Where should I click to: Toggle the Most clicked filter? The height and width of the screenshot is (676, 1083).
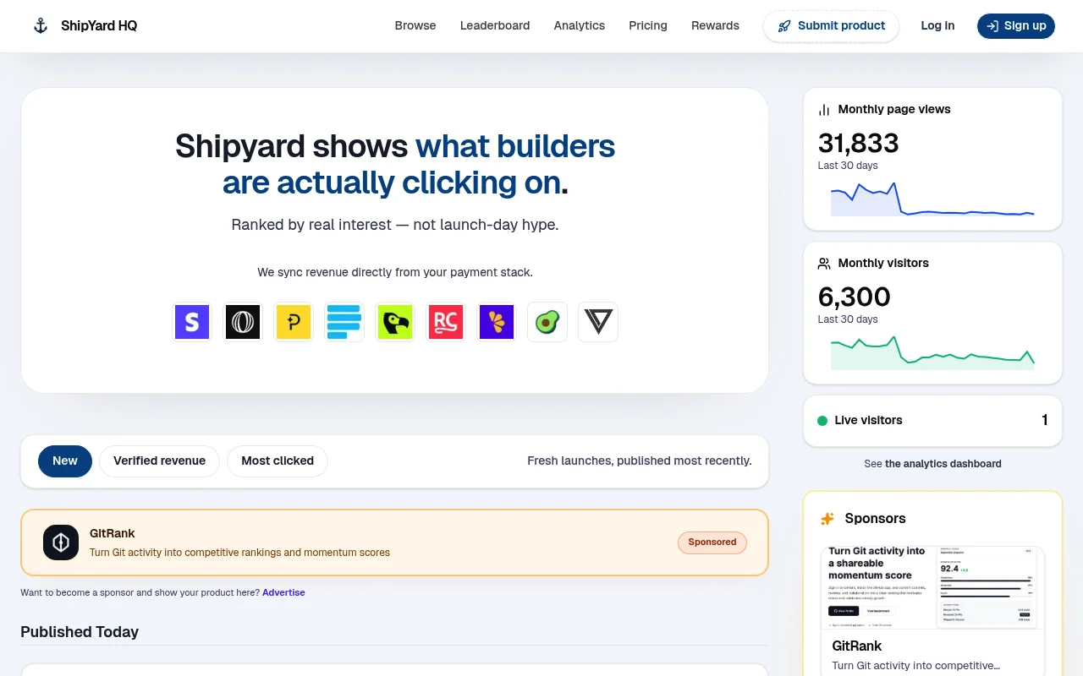278,461
